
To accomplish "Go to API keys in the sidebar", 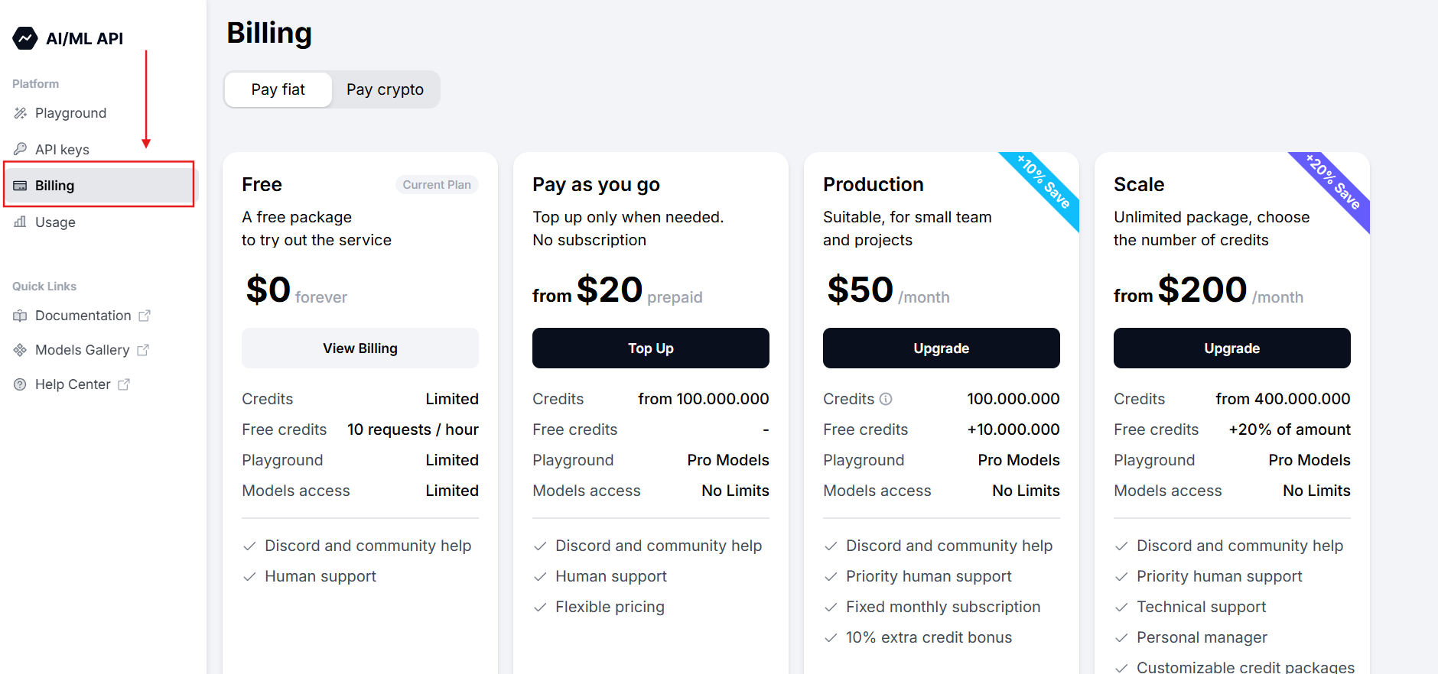I will pos(62,150).
